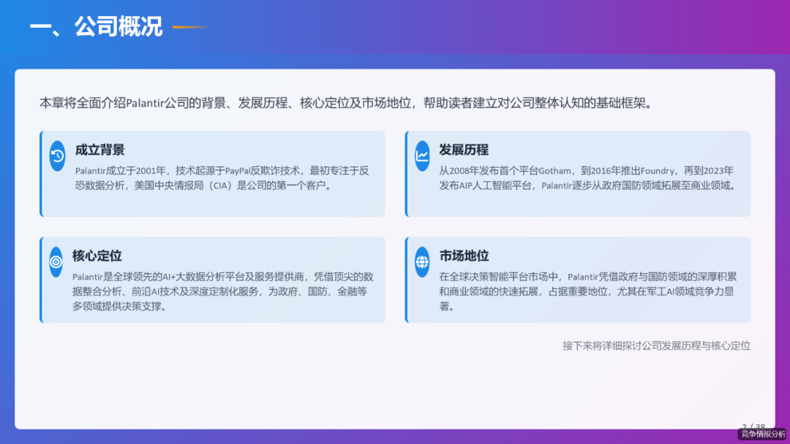
Task: Click the 竞争情报分析 label in corner
Action: point(763,435)
